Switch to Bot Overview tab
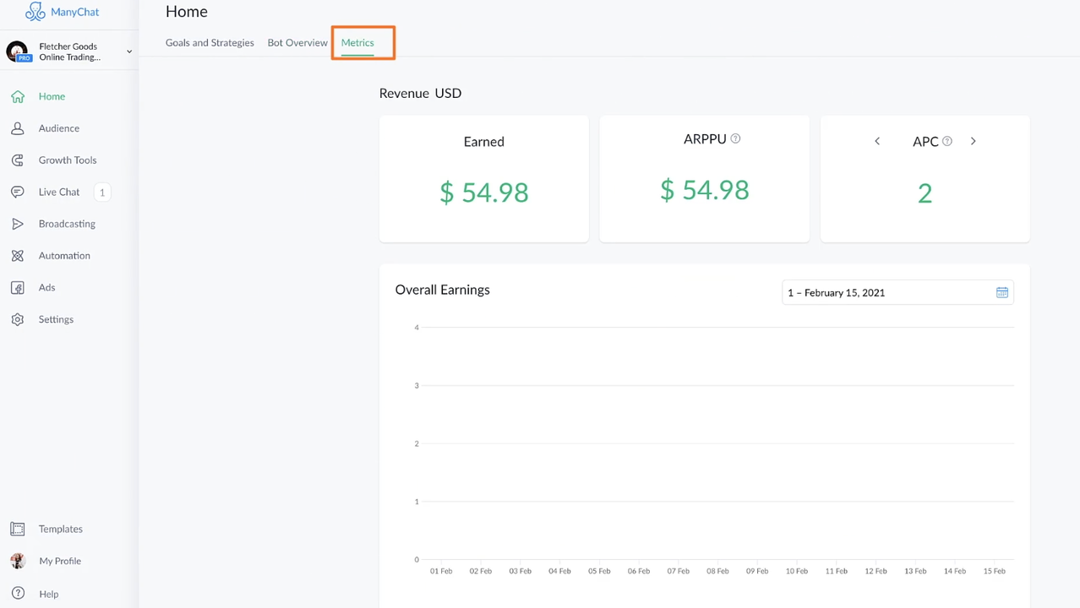Image resolution: width=1080 pixels, height=608 pixels. [x=297, y=42]
